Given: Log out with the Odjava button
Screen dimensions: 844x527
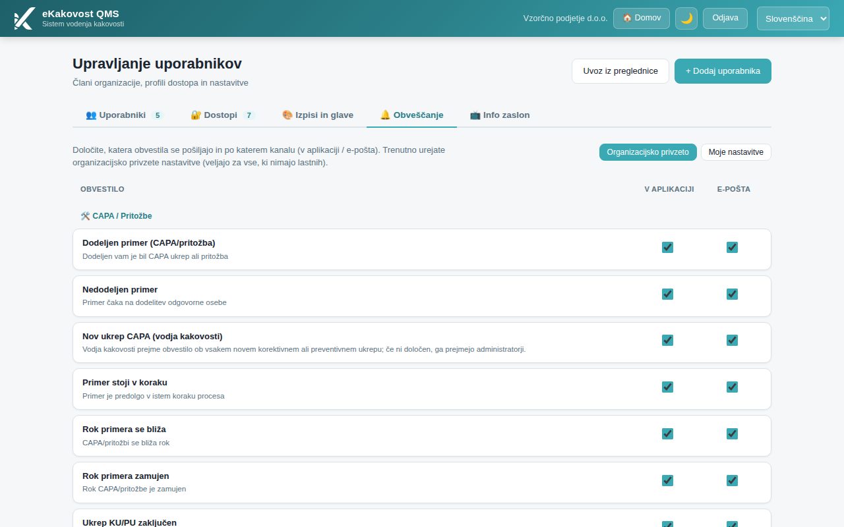Looking at the screenshot, I should [725, 18].
